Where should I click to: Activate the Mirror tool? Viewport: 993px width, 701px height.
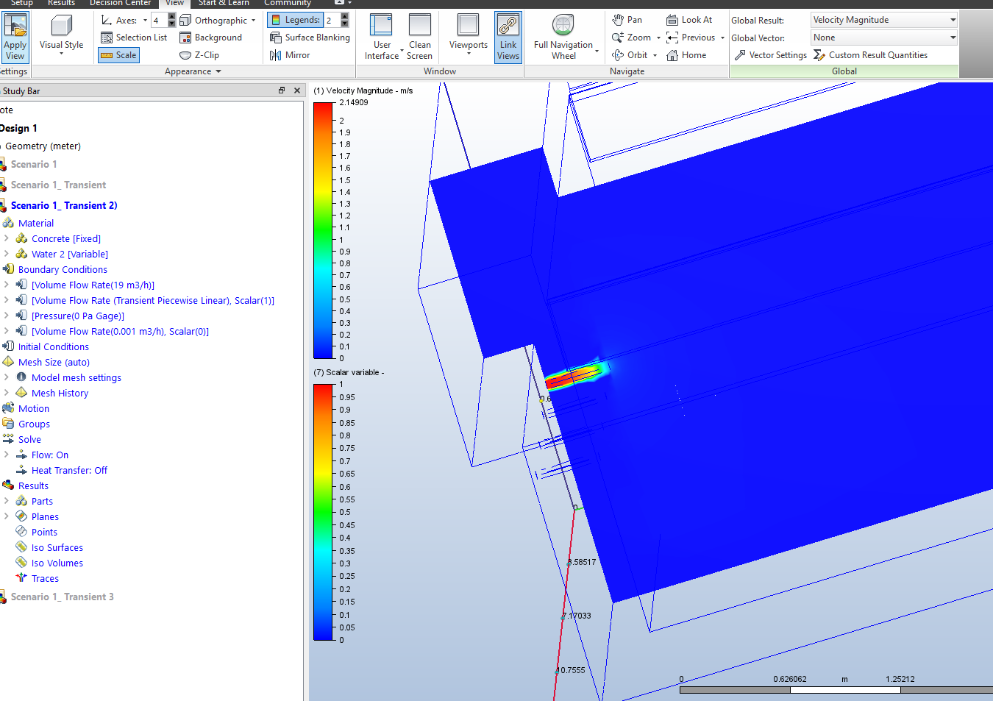click(290, 55)
